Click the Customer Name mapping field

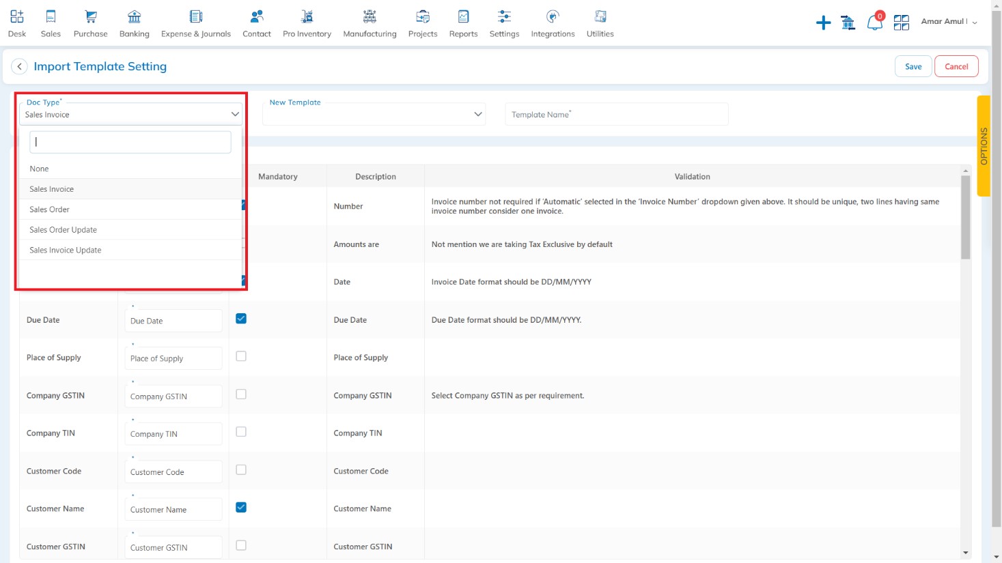click(173, 510)
